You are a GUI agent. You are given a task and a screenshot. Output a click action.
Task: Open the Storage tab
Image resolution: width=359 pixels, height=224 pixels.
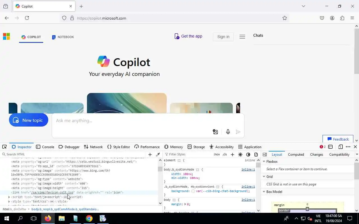(196, 147)
